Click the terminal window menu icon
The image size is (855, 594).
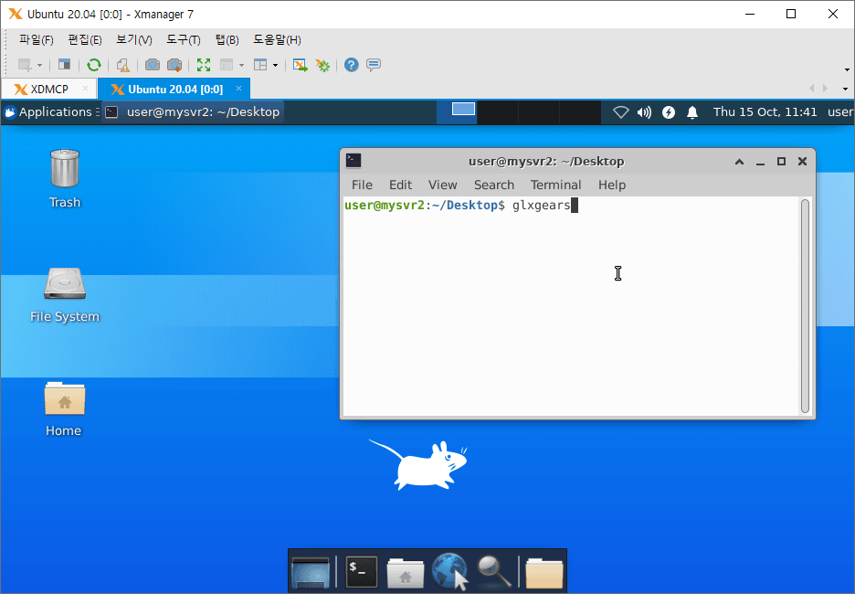click(354, 160)
